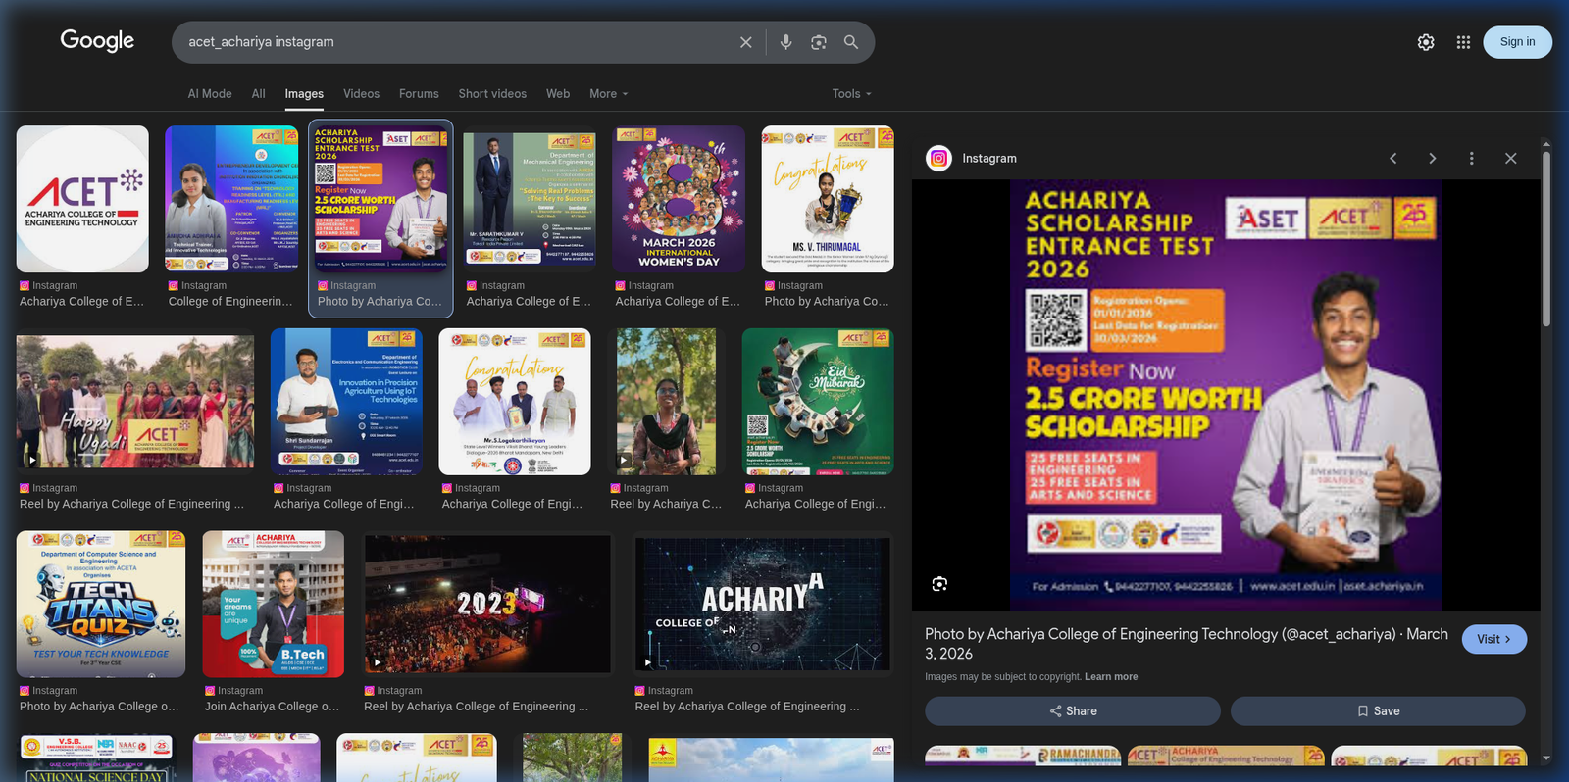Click Sign in button

(1517, 42)
